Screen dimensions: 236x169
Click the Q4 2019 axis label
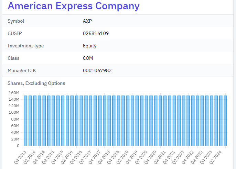(132, 157)
